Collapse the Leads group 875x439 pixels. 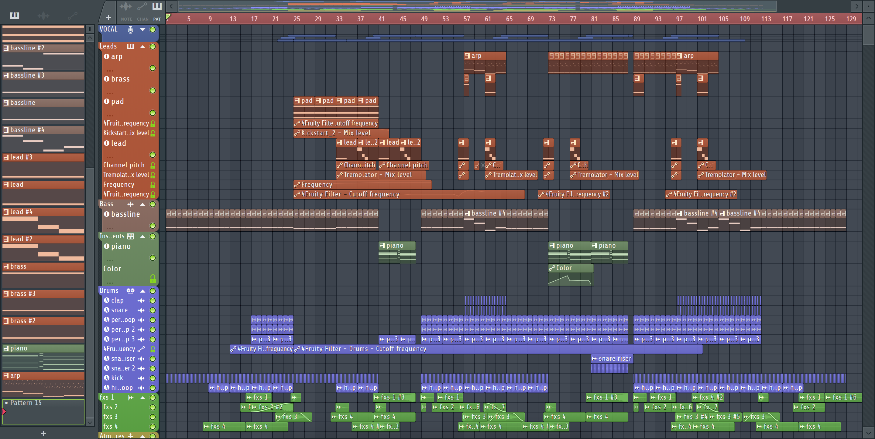click(x=143, y=46)
